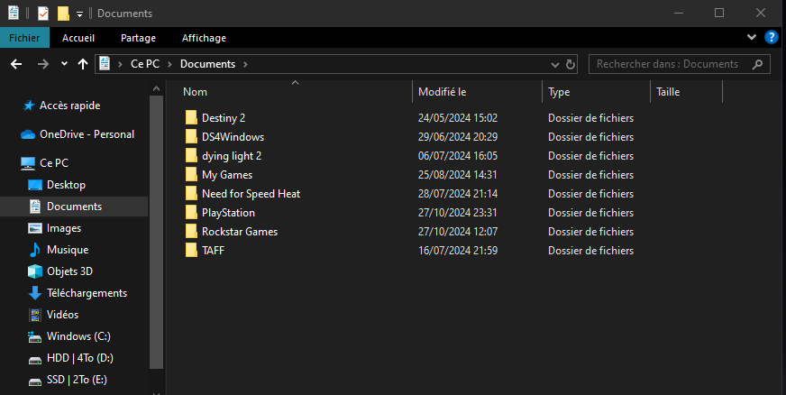Open the Fichier menu tab
The height and width of the screenshot is (395, 786).
(24, 38)
